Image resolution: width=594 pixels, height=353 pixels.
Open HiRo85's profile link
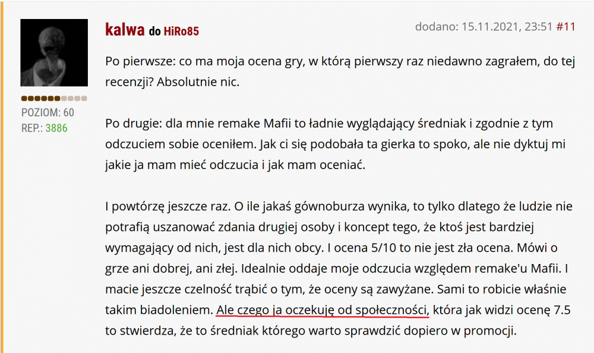(x=181, y=31)
